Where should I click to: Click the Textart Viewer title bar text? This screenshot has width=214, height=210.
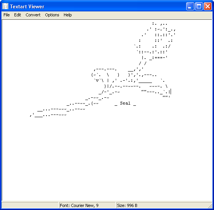27,6
